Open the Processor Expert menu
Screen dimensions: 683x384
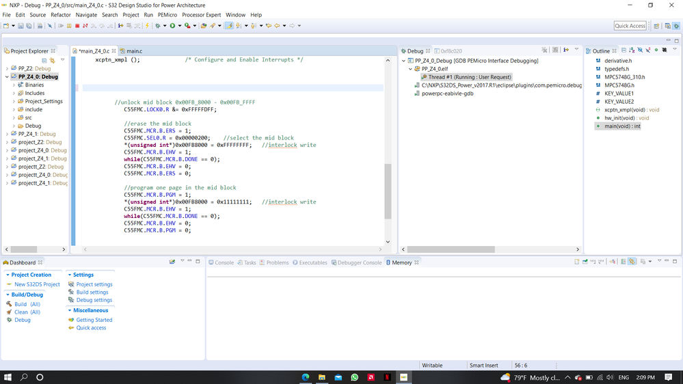pos(201,15)
